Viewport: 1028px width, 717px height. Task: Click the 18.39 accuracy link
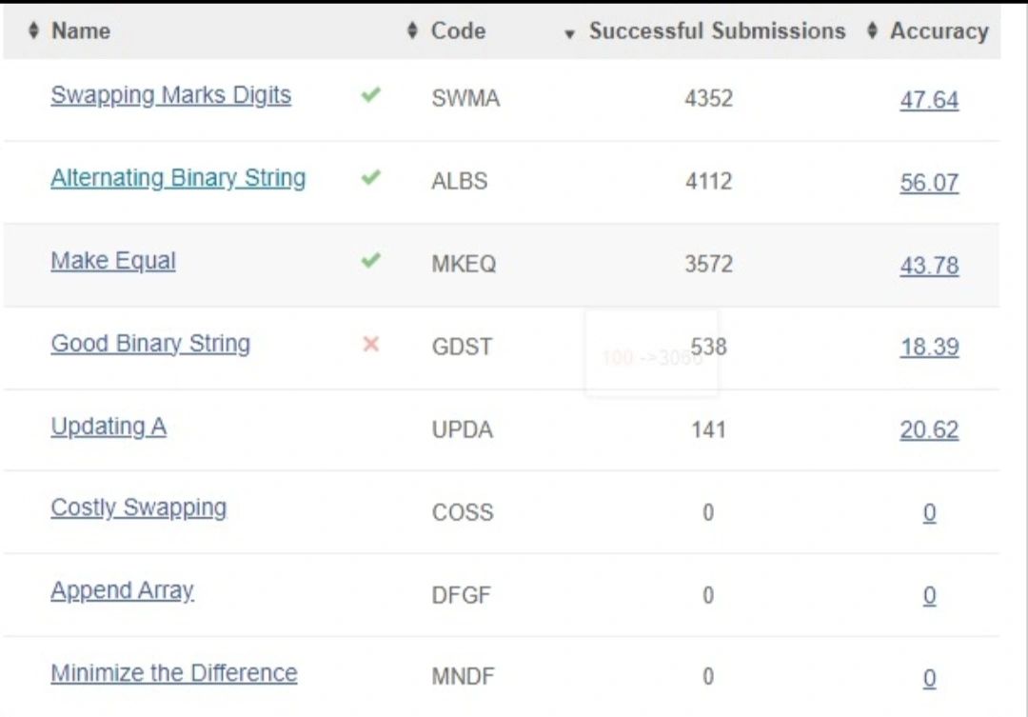click(x=929, y=348)
